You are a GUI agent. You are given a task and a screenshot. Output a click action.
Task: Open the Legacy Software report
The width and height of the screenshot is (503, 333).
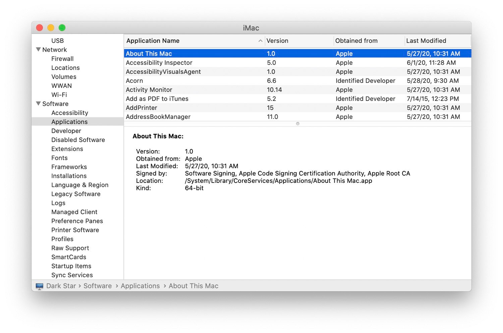[76, 194]
